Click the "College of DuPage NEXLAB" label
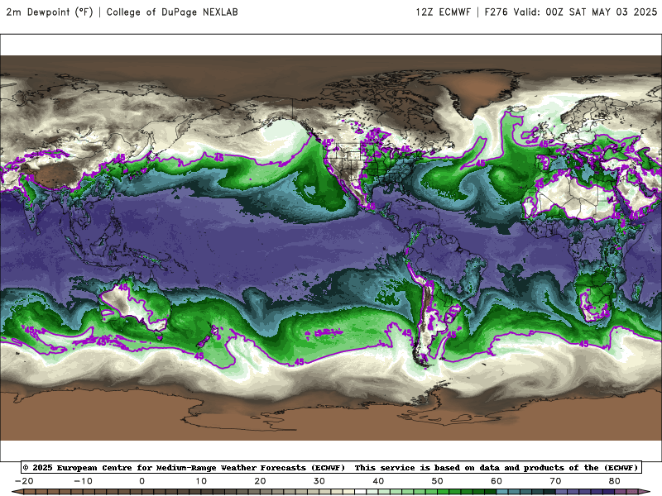Viewport: 662px width, 496px height. [172, 12]
